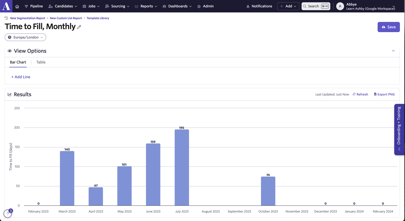
Task: Click the October 2023 bar
Action: (x=268, y=191)
